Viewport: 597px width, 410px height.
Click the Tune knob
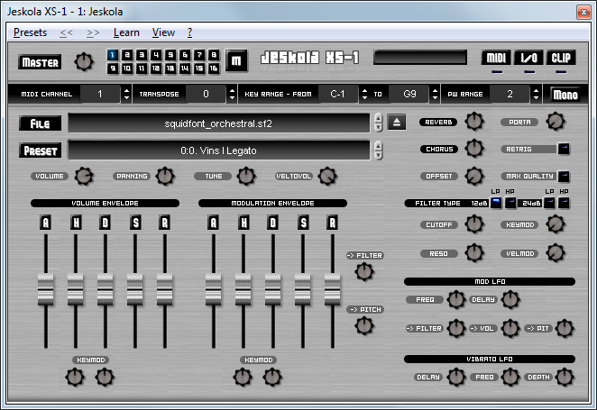246,176
